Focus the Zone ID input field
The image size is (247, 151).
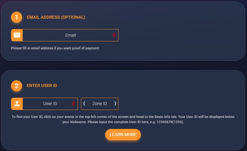point(99,104)
